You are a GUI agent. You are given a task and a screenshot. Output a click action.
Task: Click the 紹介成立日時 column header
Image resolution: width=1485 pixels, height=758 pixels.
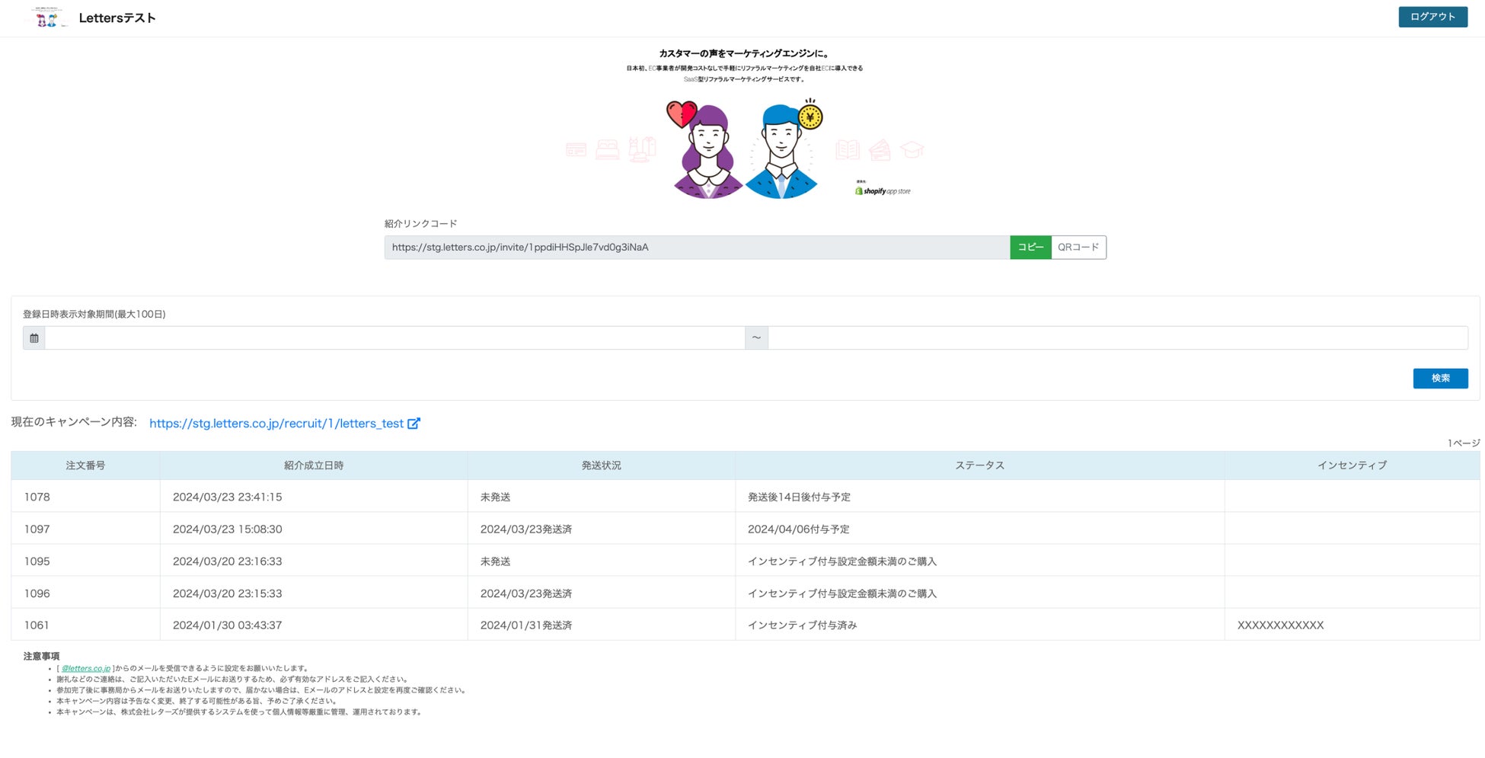[314, 465]
